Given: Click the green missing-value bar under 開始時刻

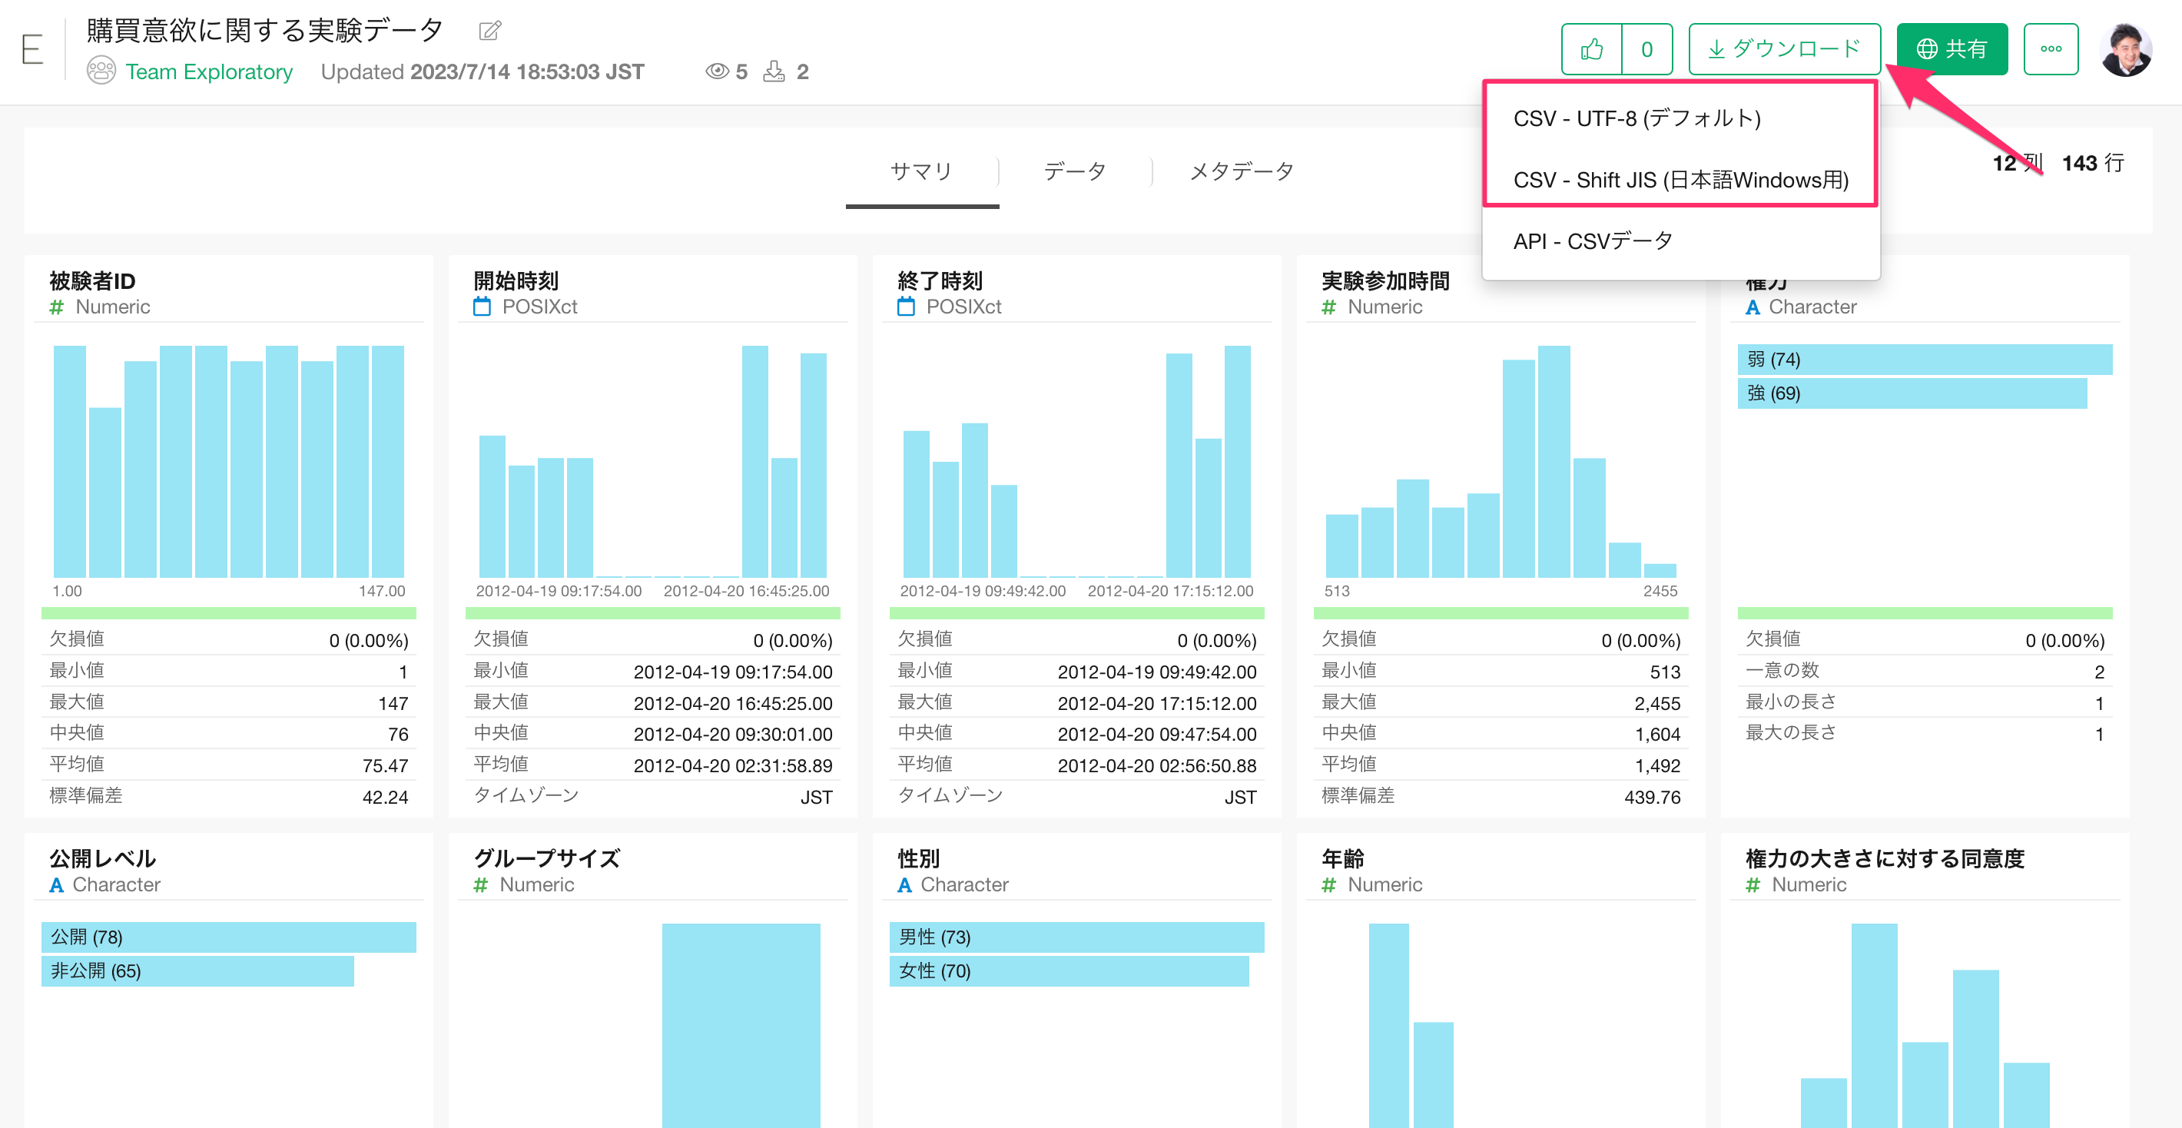Looking at the screenshot, I should (x=652, y=613).
